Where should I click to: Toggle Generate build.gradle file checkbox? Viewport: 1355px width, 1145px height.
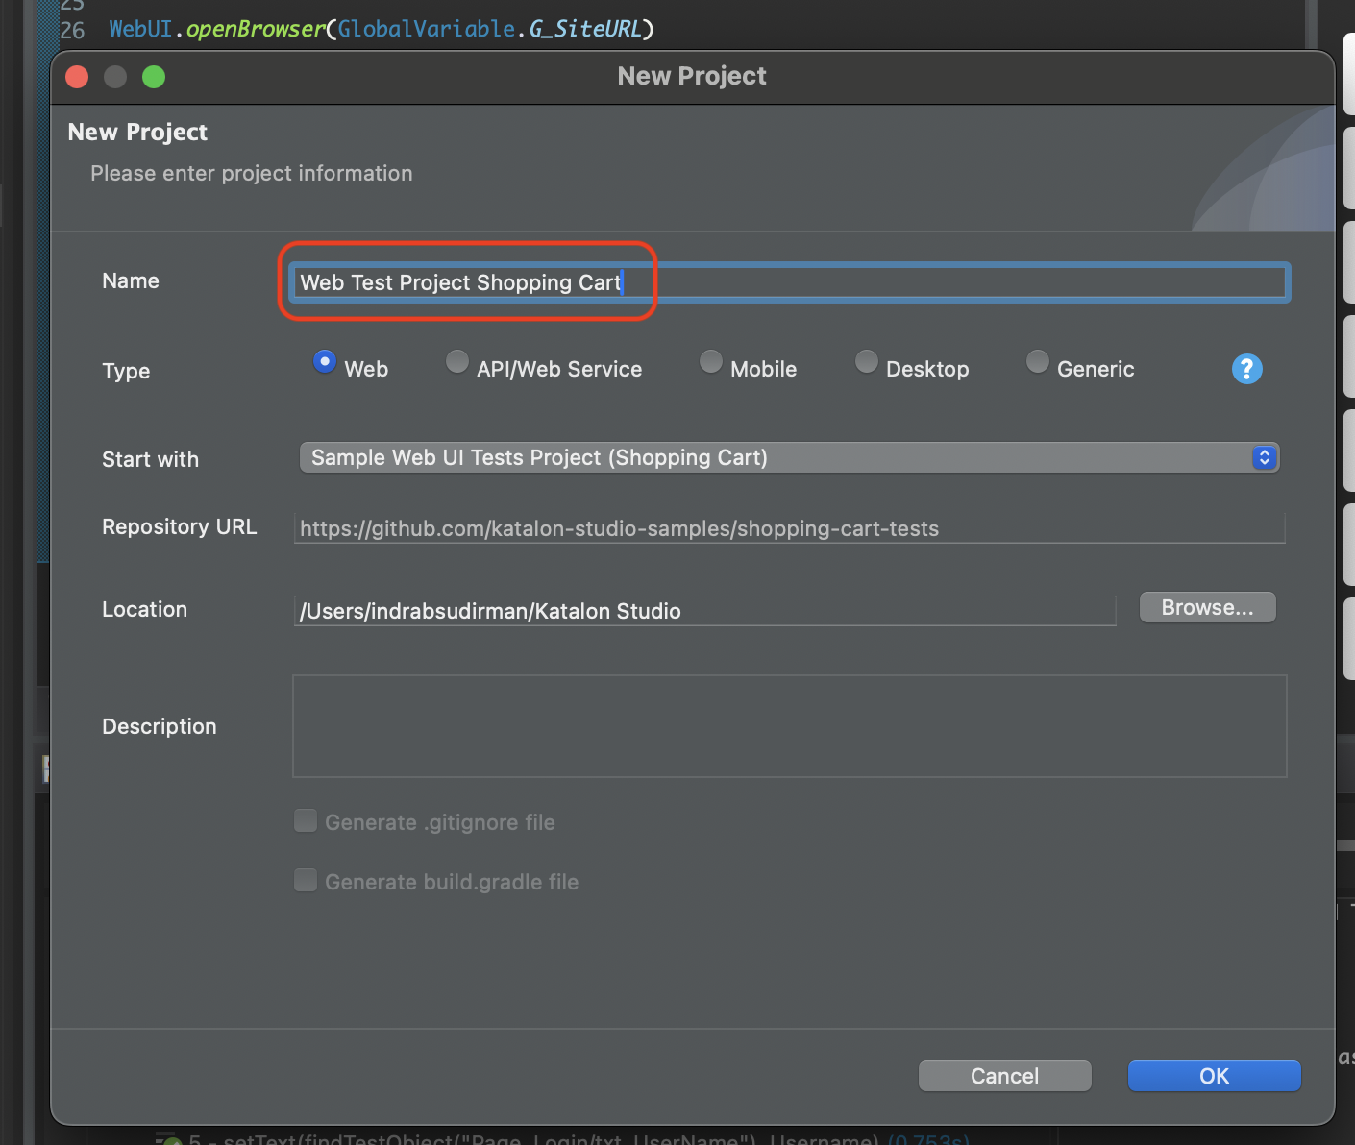pos(306,881)
